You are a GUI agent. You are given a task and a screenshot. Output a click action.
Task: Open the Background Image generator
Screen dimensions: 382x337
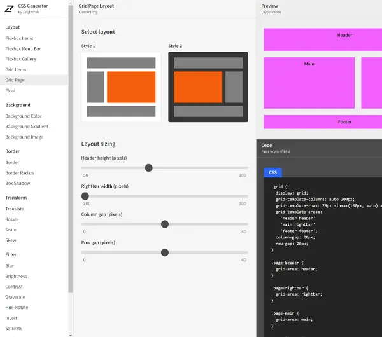tap(24, 137)
